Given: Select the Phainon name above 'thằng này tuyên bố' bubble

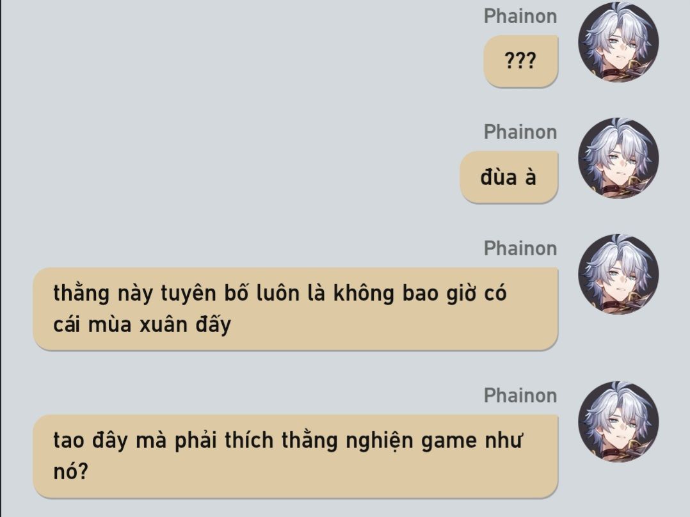Looking at the screenshot, I should click(x=520, y=249).
